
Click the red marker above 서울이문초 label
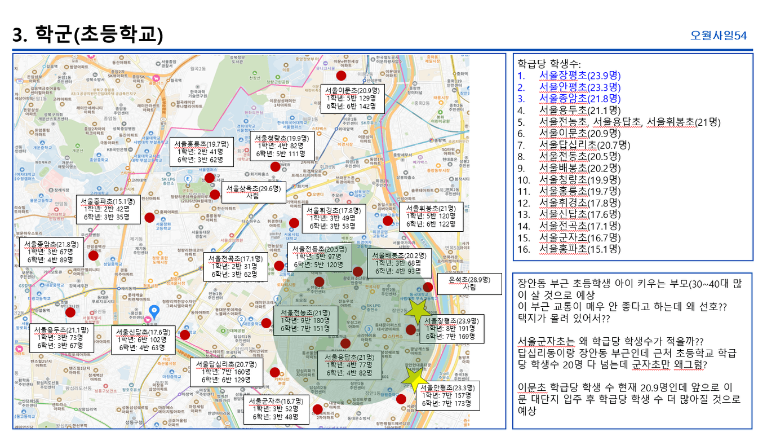tap(341, 76)
